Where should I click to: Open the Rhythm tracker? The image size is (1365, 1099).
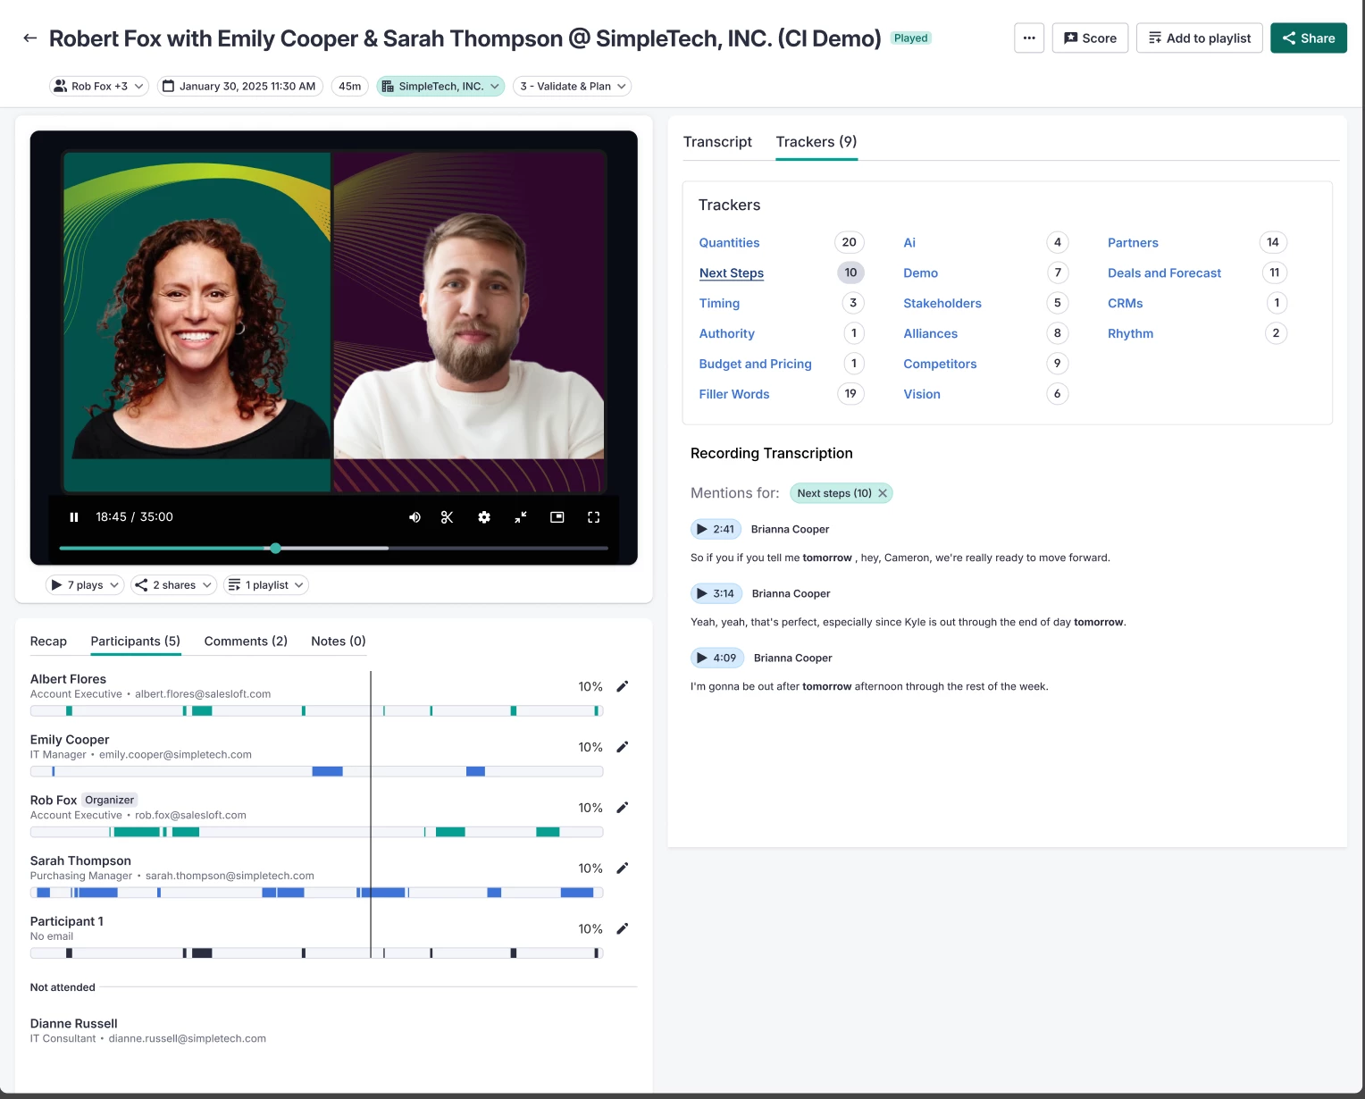(1130, 334)
